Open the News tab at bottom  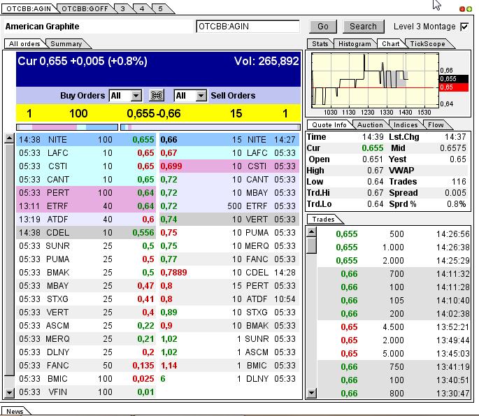coord(15,411)
